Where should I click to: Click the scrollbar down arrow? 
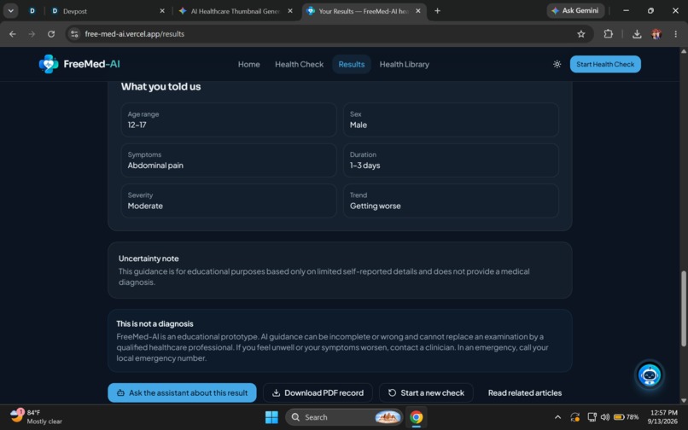click(x=683, y=400)
